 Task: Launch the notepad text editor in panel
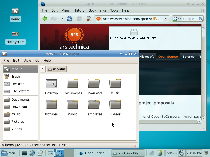coord(40,153)
